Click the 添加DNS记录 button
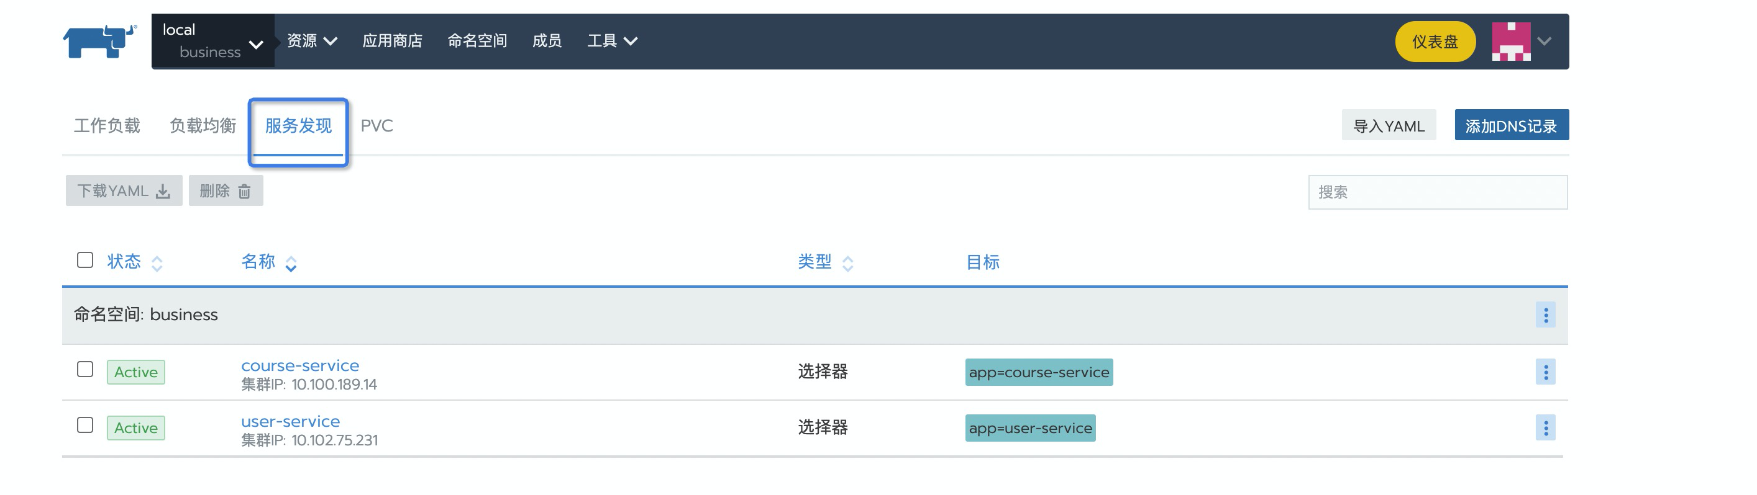 coord(1511,126)
